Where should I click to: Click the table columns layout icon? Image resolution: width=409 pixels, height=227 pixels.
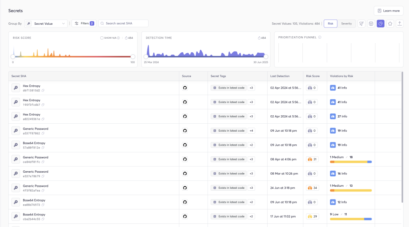(371, 24)
